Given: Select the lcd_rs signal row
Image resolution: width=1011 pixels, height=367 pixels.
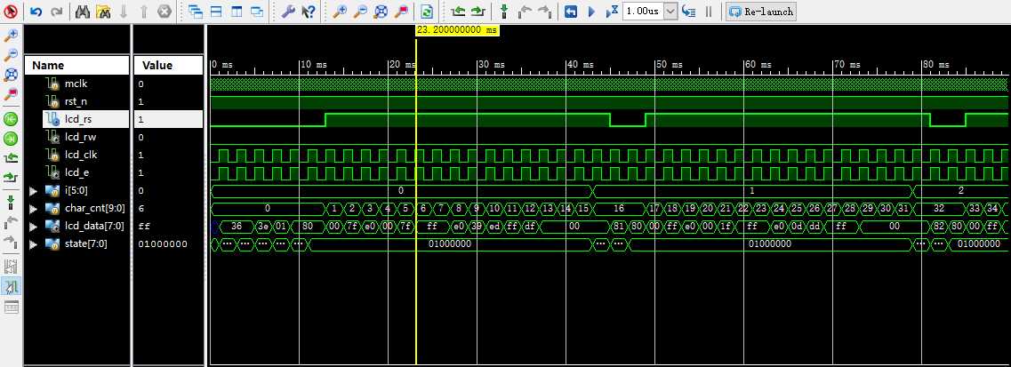Looking at the screenshot, I should pos(114,119).
